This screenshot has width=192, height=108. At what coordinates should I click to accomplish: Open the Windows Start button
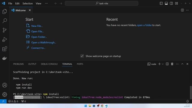pos(85,106)
